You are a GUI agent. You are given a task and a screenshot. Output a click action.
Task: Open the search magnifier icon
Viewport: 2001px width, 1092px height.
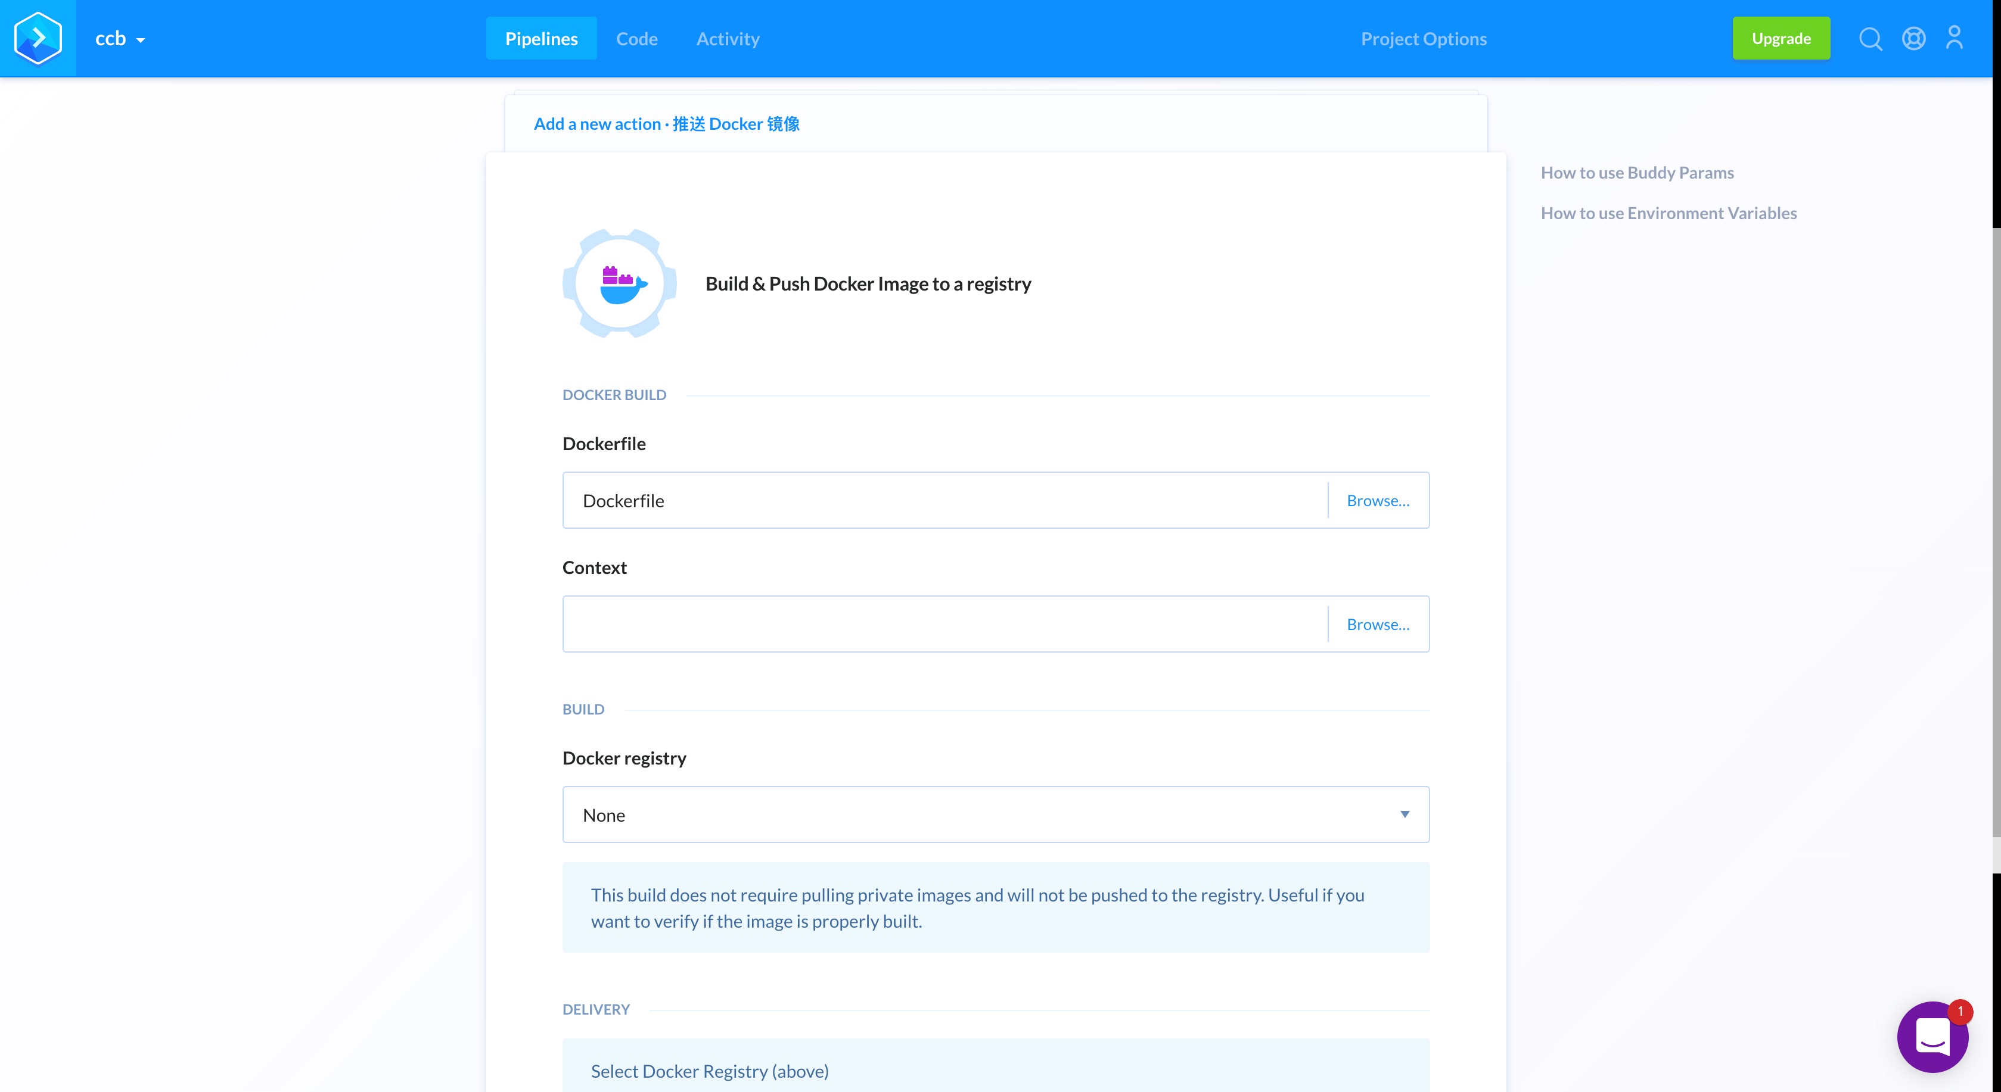click(x=1870, y=38)
